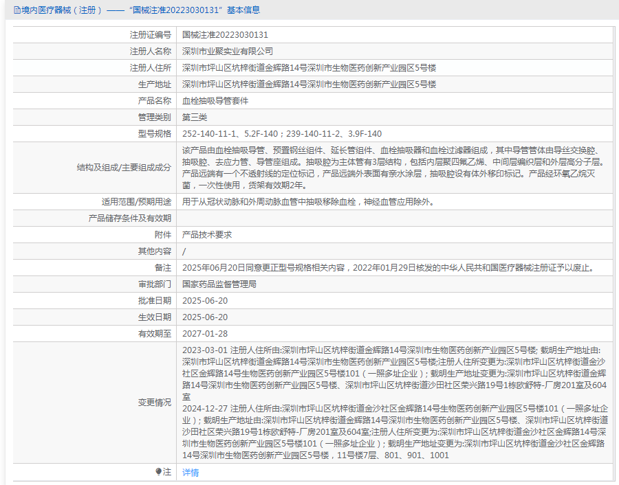Click the label 批准日期
Viewport: 619px width, 485px height.
pyautogui.click(x=154, y=301)
